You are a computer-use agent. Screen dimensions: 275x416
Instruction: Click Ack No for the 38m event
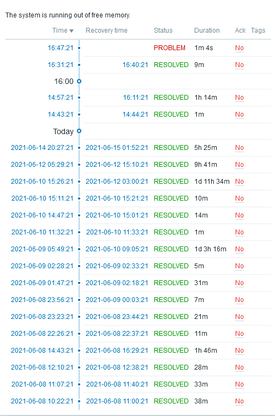pos(239,401)
